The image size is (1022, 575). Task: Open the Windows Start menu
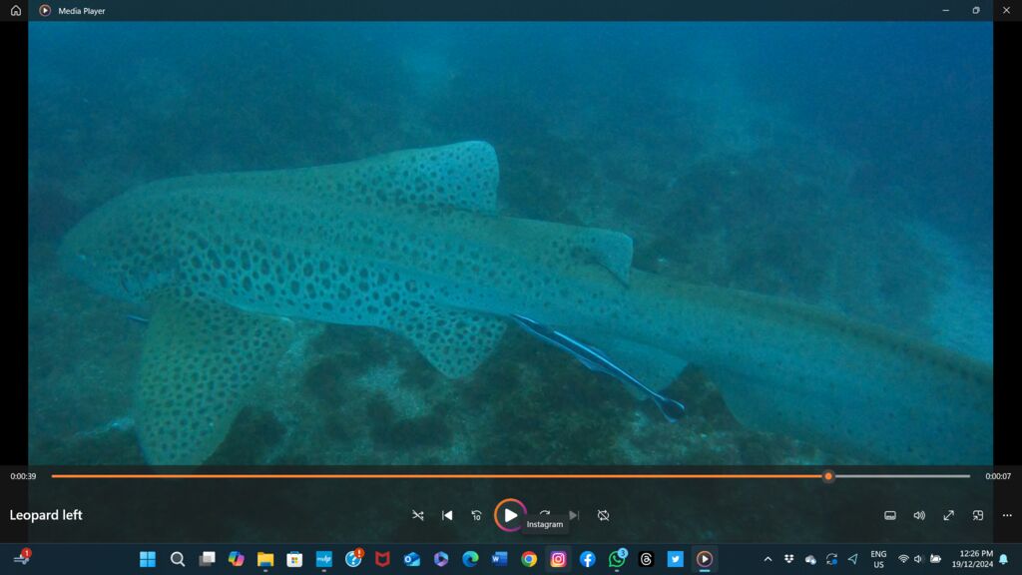pos(148,559)
